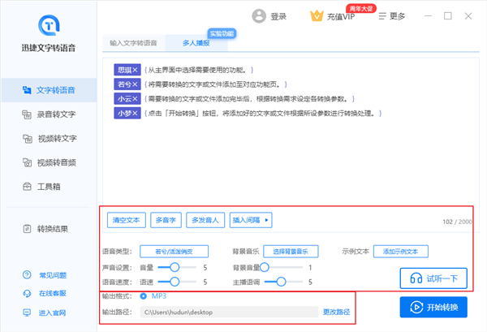Open the 充值VIP recharge option

coord(341,17)
